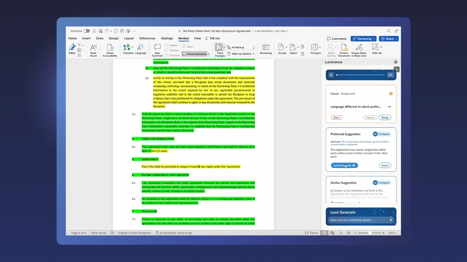Click the zoom slider in status bar
Screen dimensions: 467x262
[370, 233]
